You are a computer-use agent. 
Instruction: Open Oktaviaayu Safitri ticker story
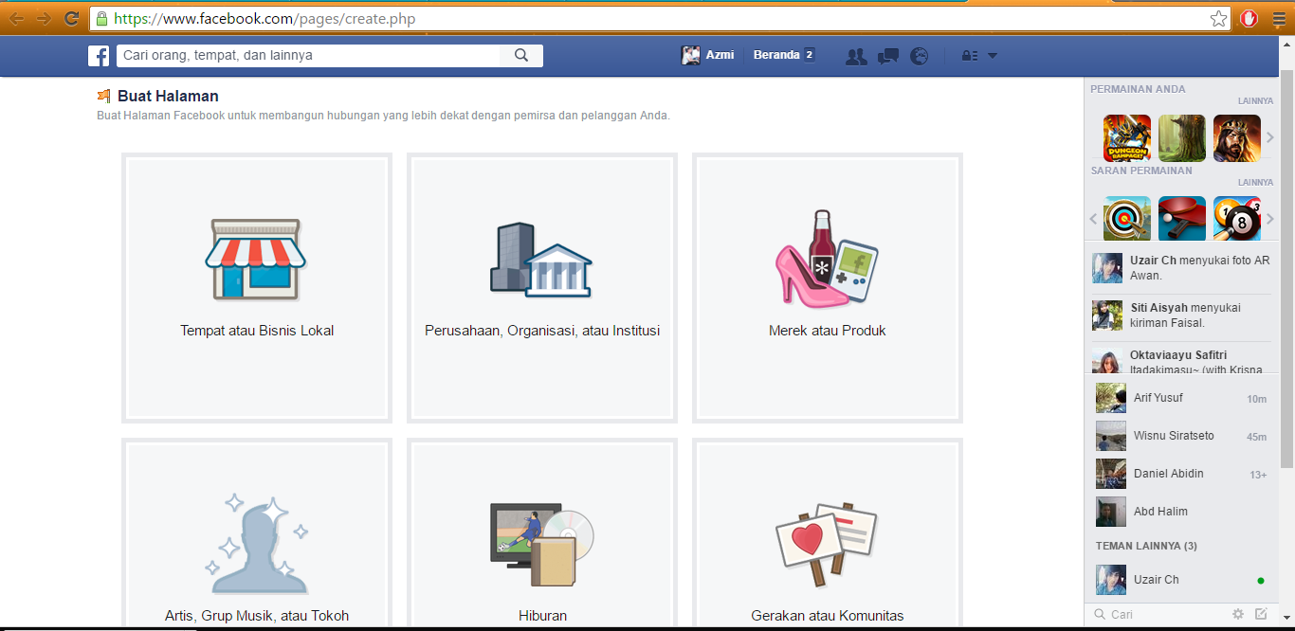tap(1181, 361)
